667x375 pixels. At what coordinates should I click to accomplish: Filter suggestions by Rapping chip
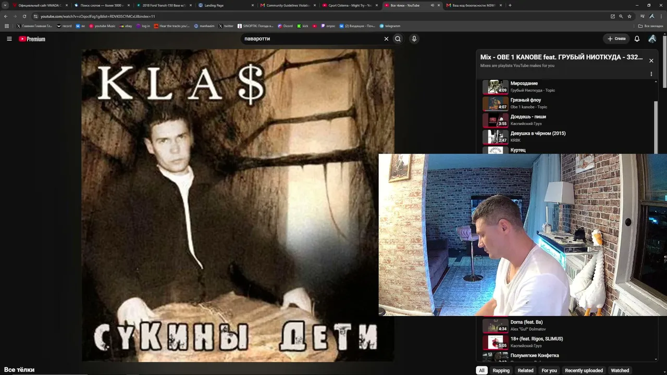click(501, 370)
